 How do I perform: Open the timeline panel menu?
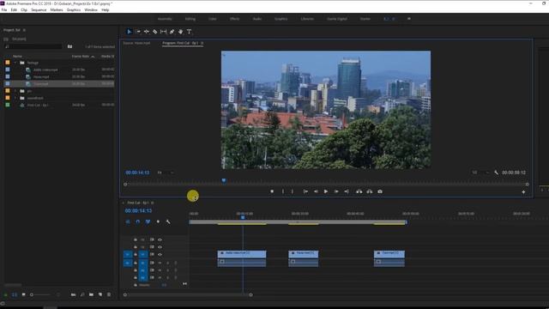[x=153, y=203]
